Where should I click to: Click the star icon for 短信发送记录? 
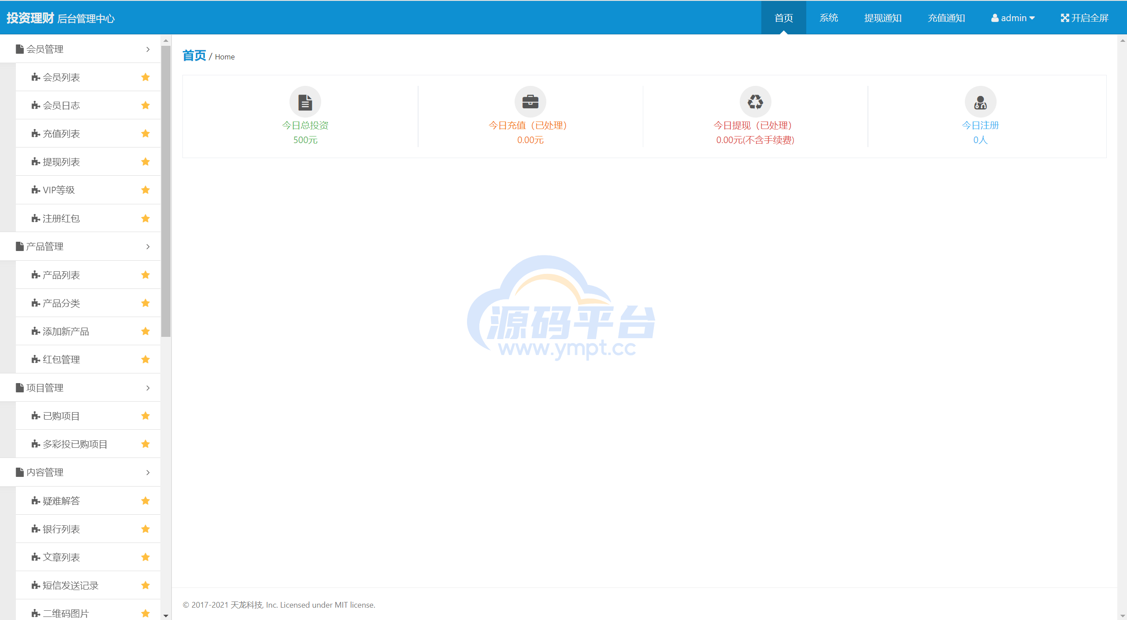(x=145, y=585)
